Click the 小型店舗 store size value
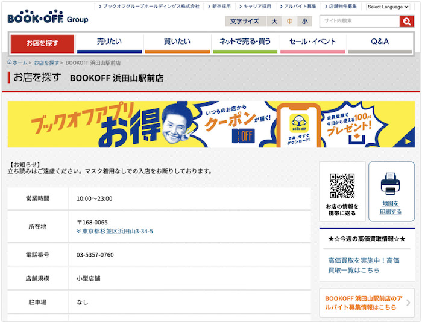This screenshot has width=422, height=323. (x=88, y=278)
